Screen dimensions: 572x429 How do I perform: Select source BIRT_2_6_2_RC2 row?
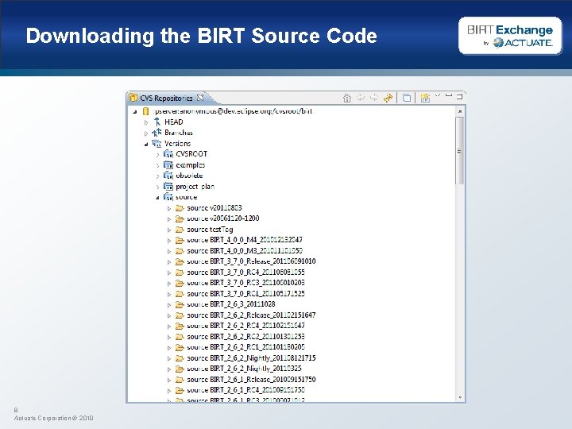click(245, 337)
